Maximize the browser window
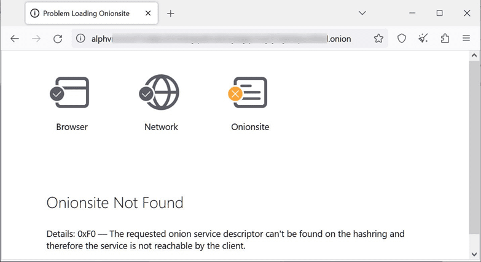Viewport: 481px width, 262px height. [x=439, y=13]
